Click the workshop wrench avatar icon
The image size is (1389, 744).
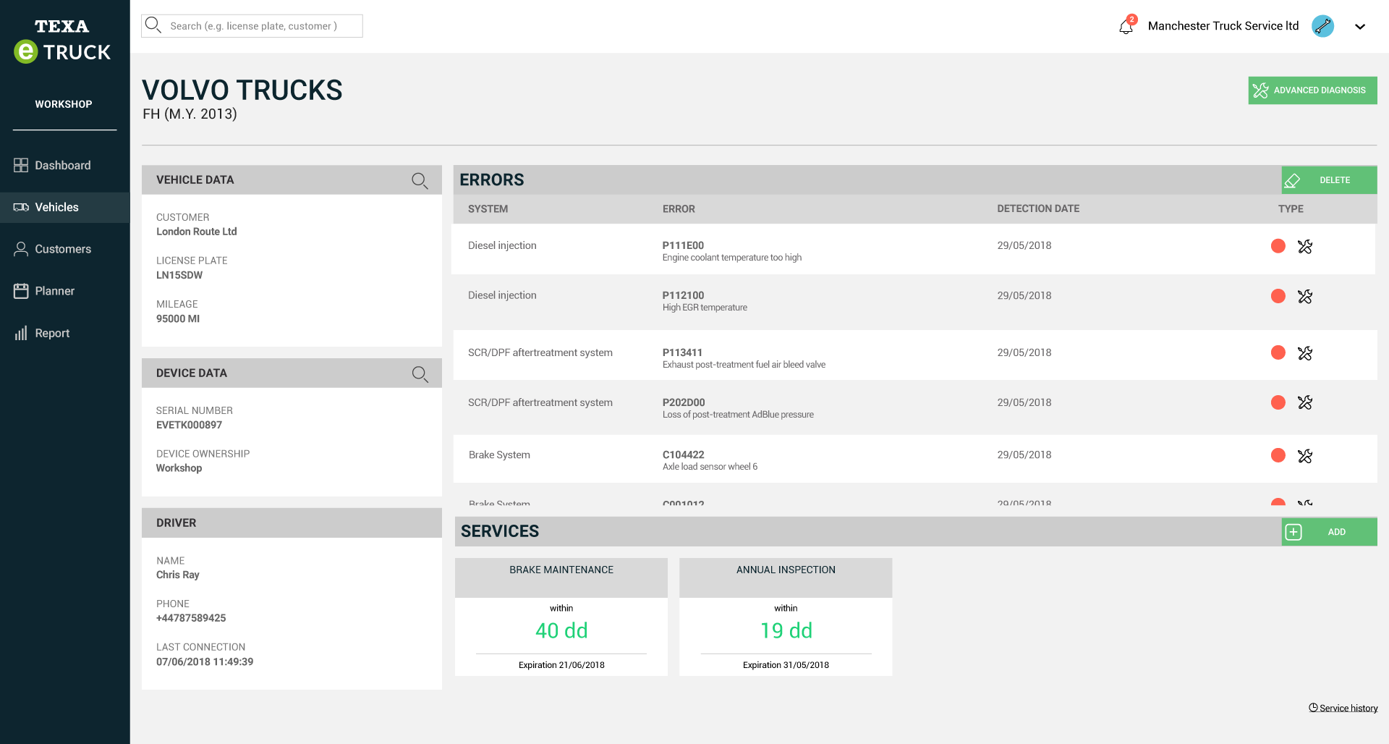tap(1323, 26)
